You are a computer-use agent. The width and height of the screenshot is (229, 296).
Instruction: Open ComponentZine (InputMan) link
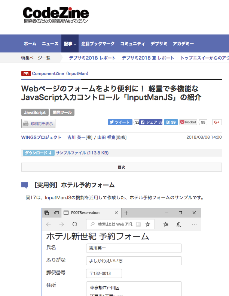[x=60, y=73]
